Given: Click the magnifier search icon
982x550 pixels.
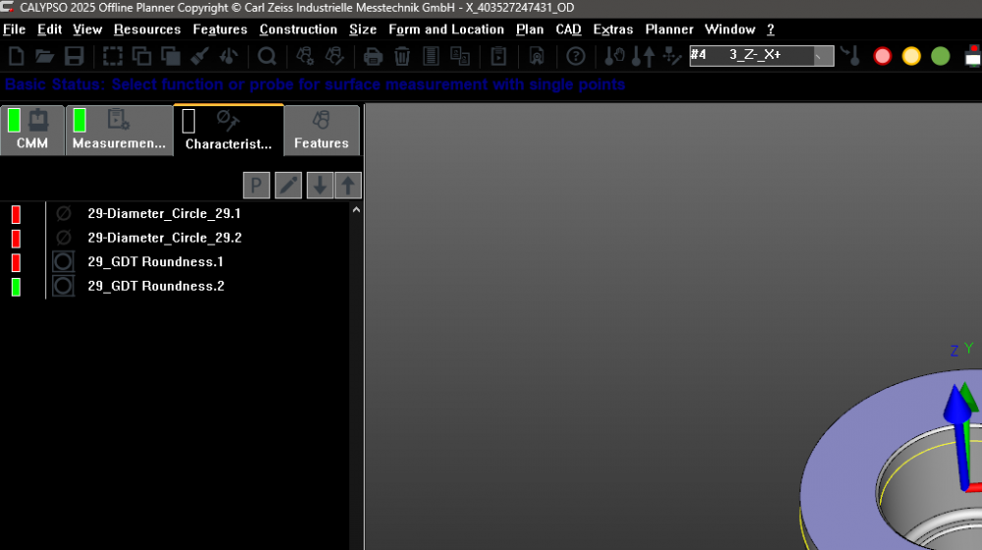Looking at the screenshot, I should [x=267, y=56].
